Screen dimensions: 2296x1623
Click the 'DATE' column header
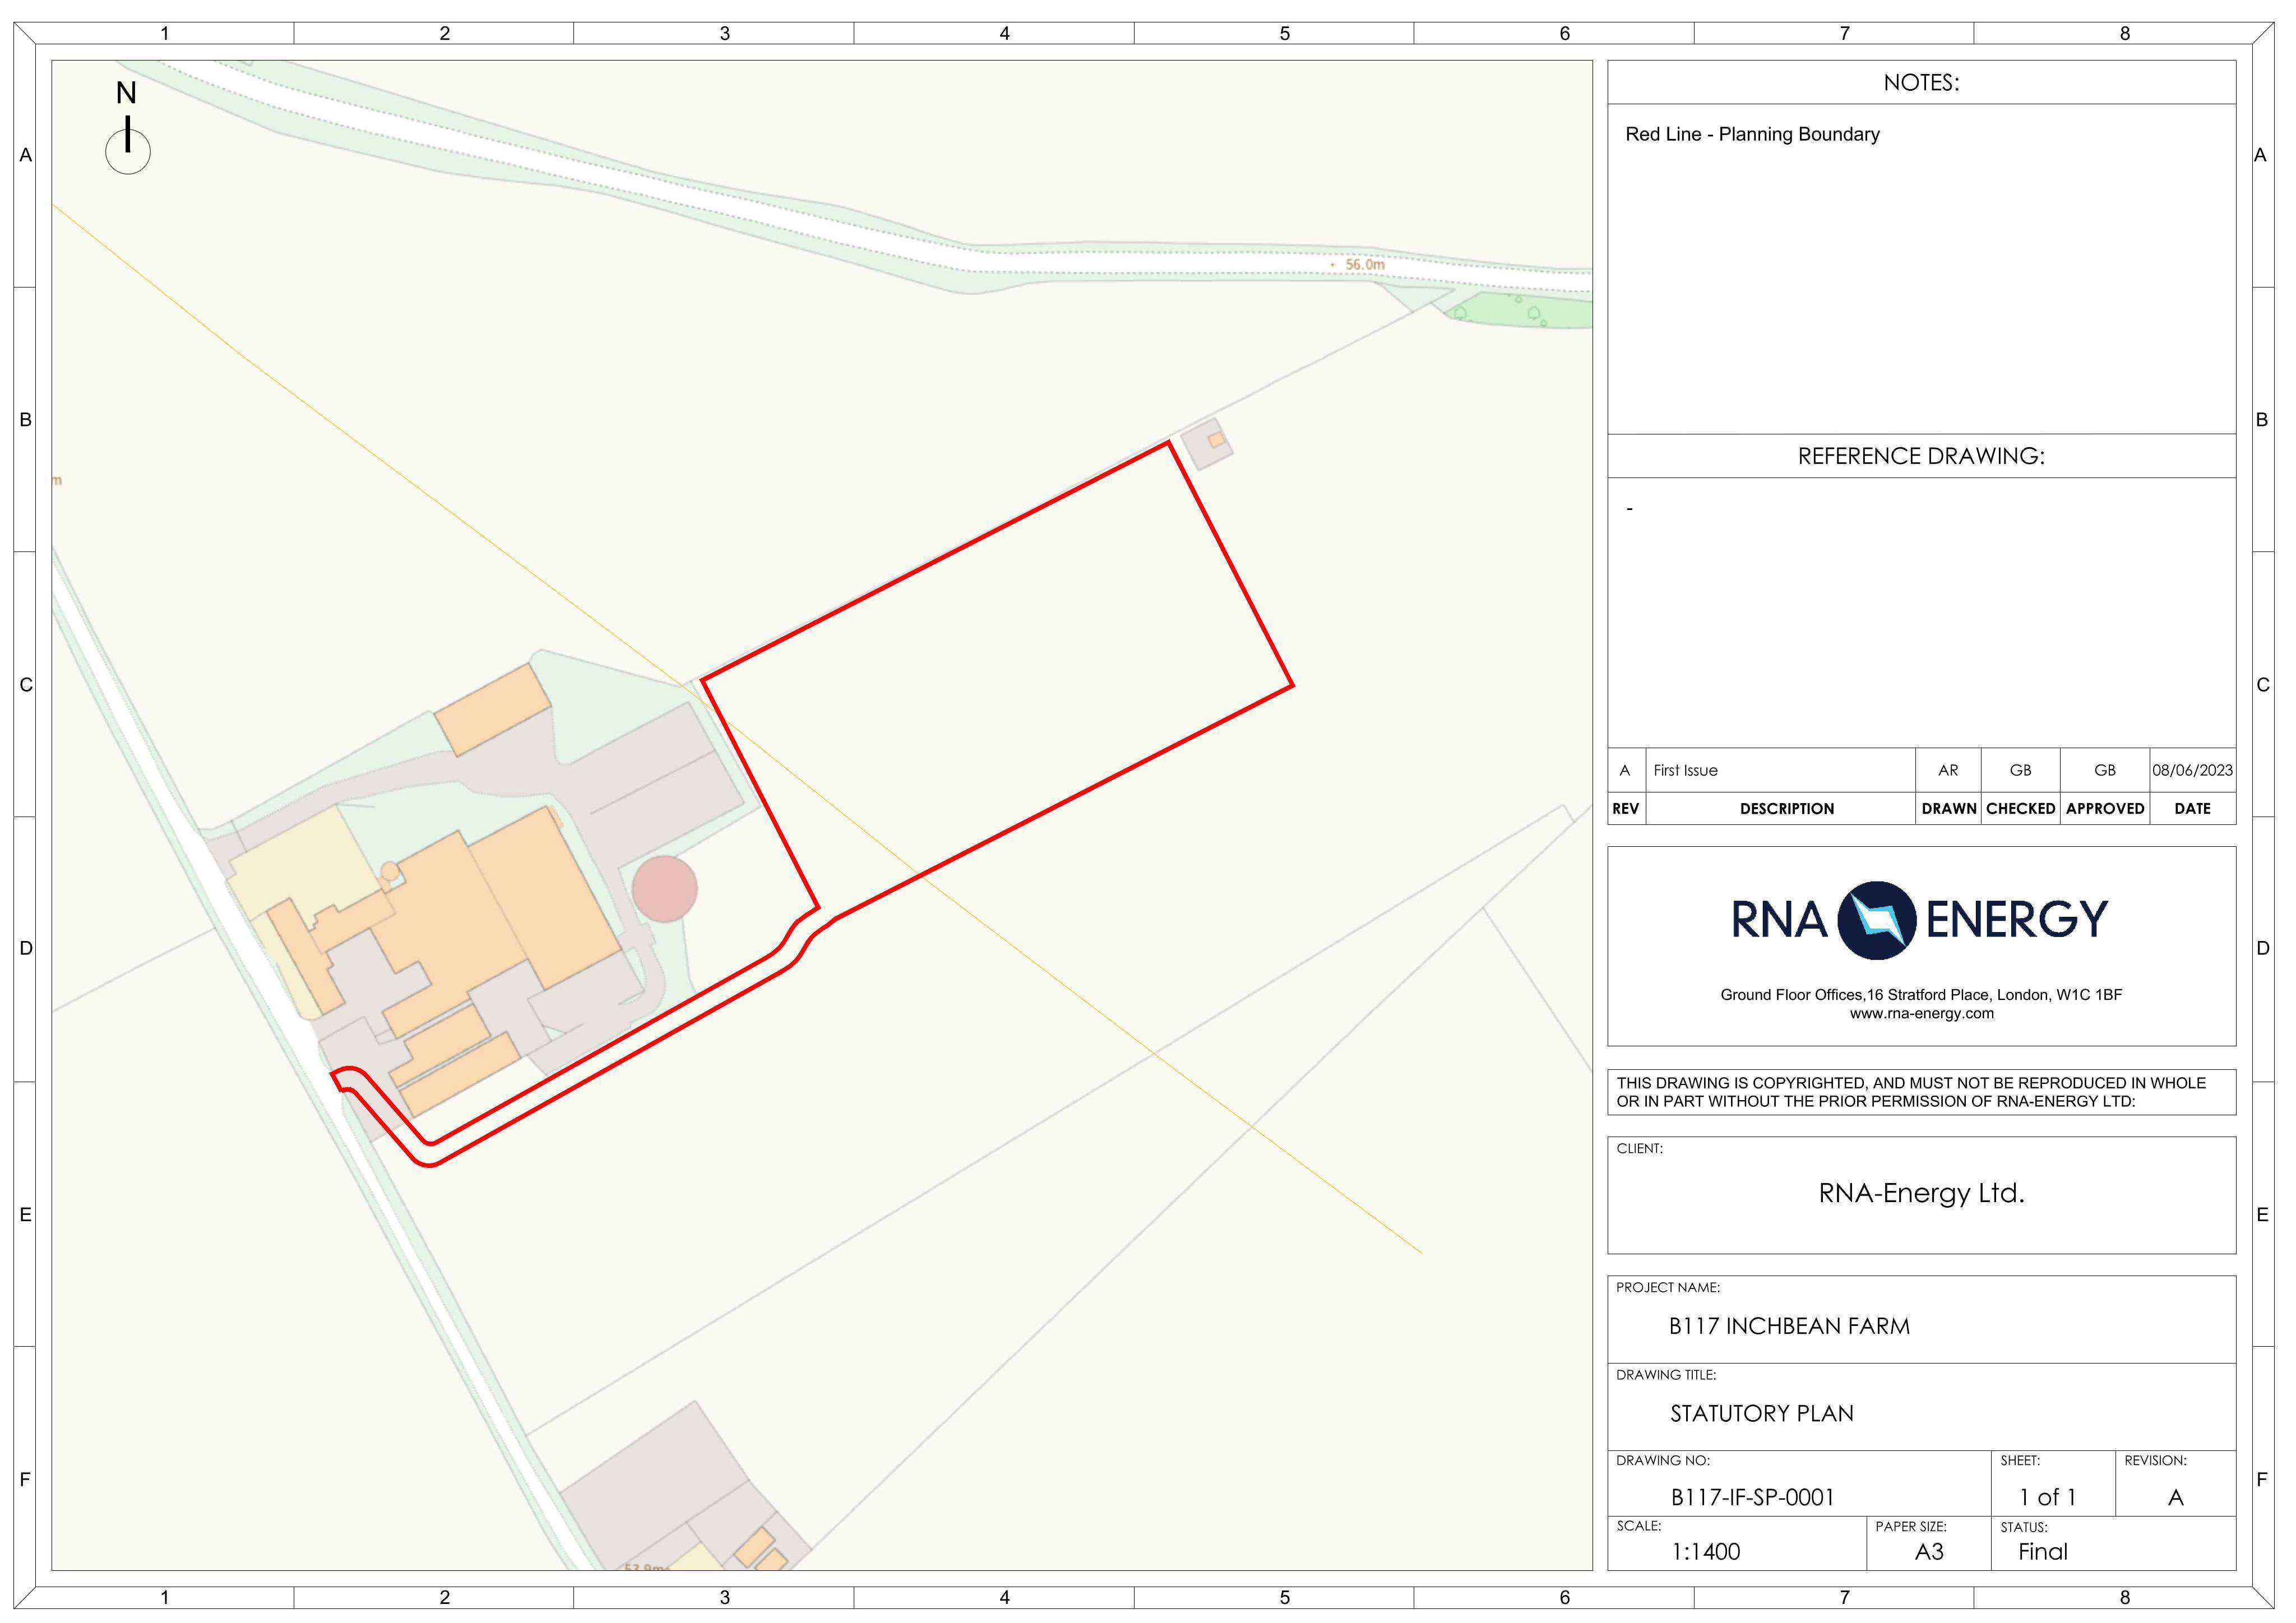2192,808
